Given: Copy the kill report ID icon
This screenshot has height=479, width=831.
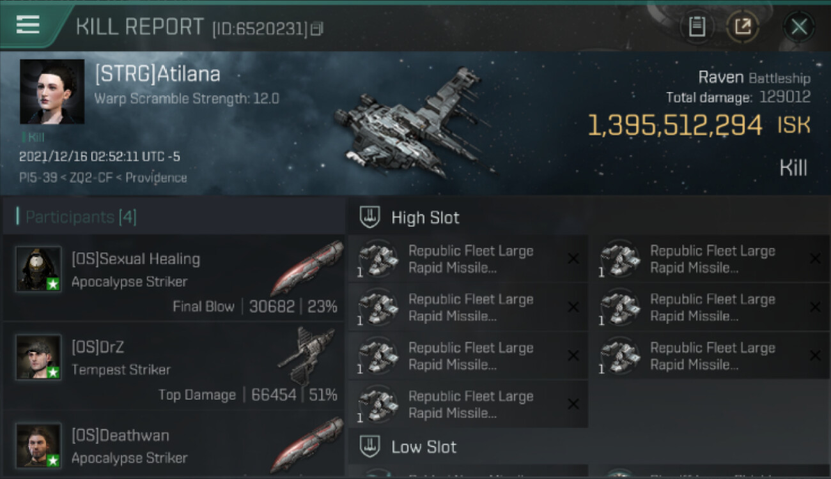Looking at the screenshot, I should pyautogui.click(x=316, y=28).
